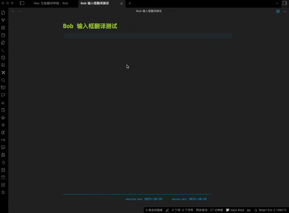Open the comments panel speech bubble icon
289x213 pixels.
pyautogui.click(x=3, y=95)
